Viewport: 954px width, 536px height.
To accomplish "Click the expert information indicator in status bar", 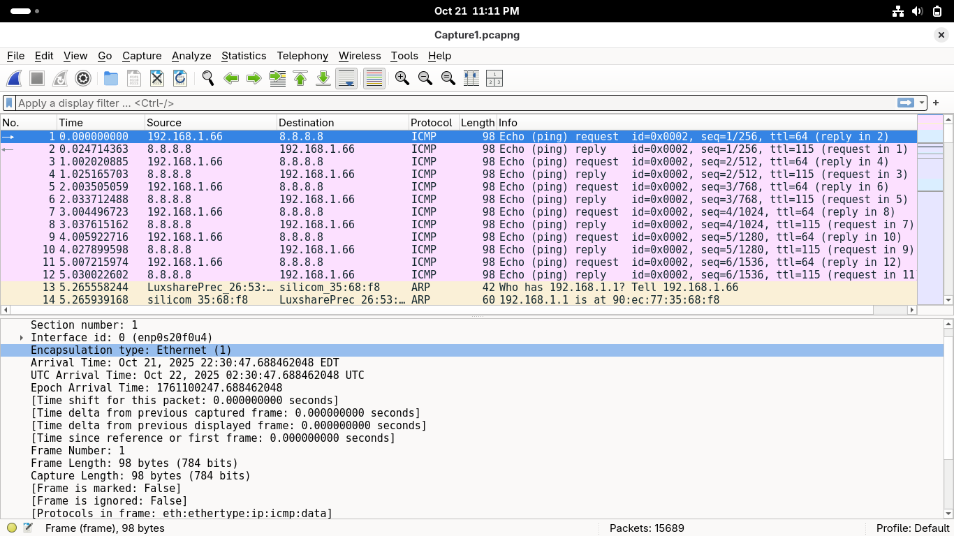I will pos(12,528).
